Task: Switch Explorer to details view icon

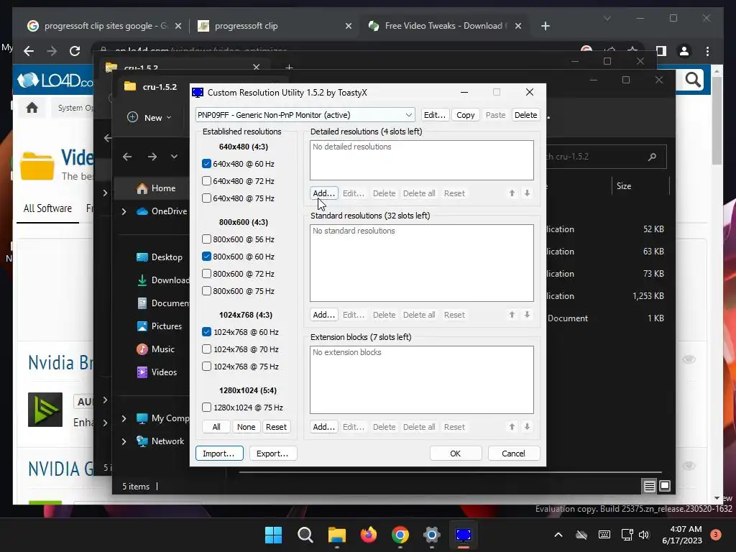Action: 649,487
